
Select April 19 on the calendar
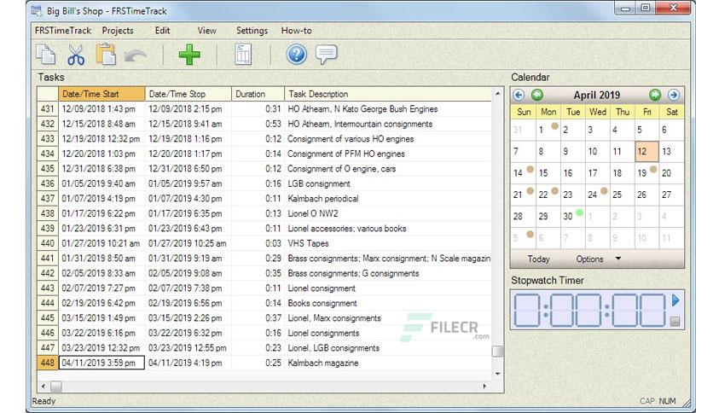[646, 173]
